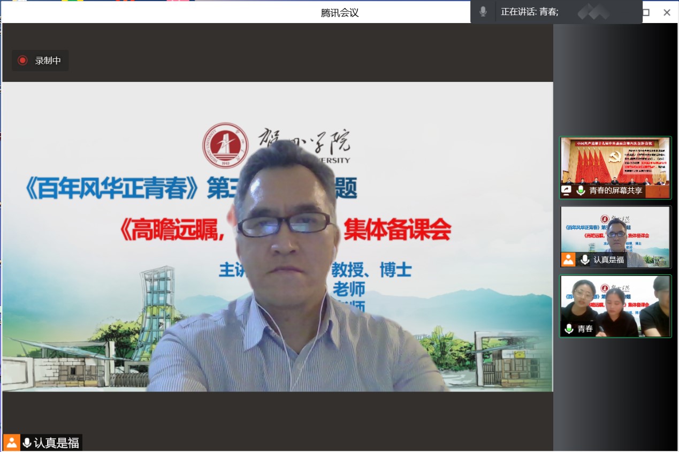Select the 青春的屏幕共享 screen share thumbnail
This screenshot has width=679, height=452.
615,163
